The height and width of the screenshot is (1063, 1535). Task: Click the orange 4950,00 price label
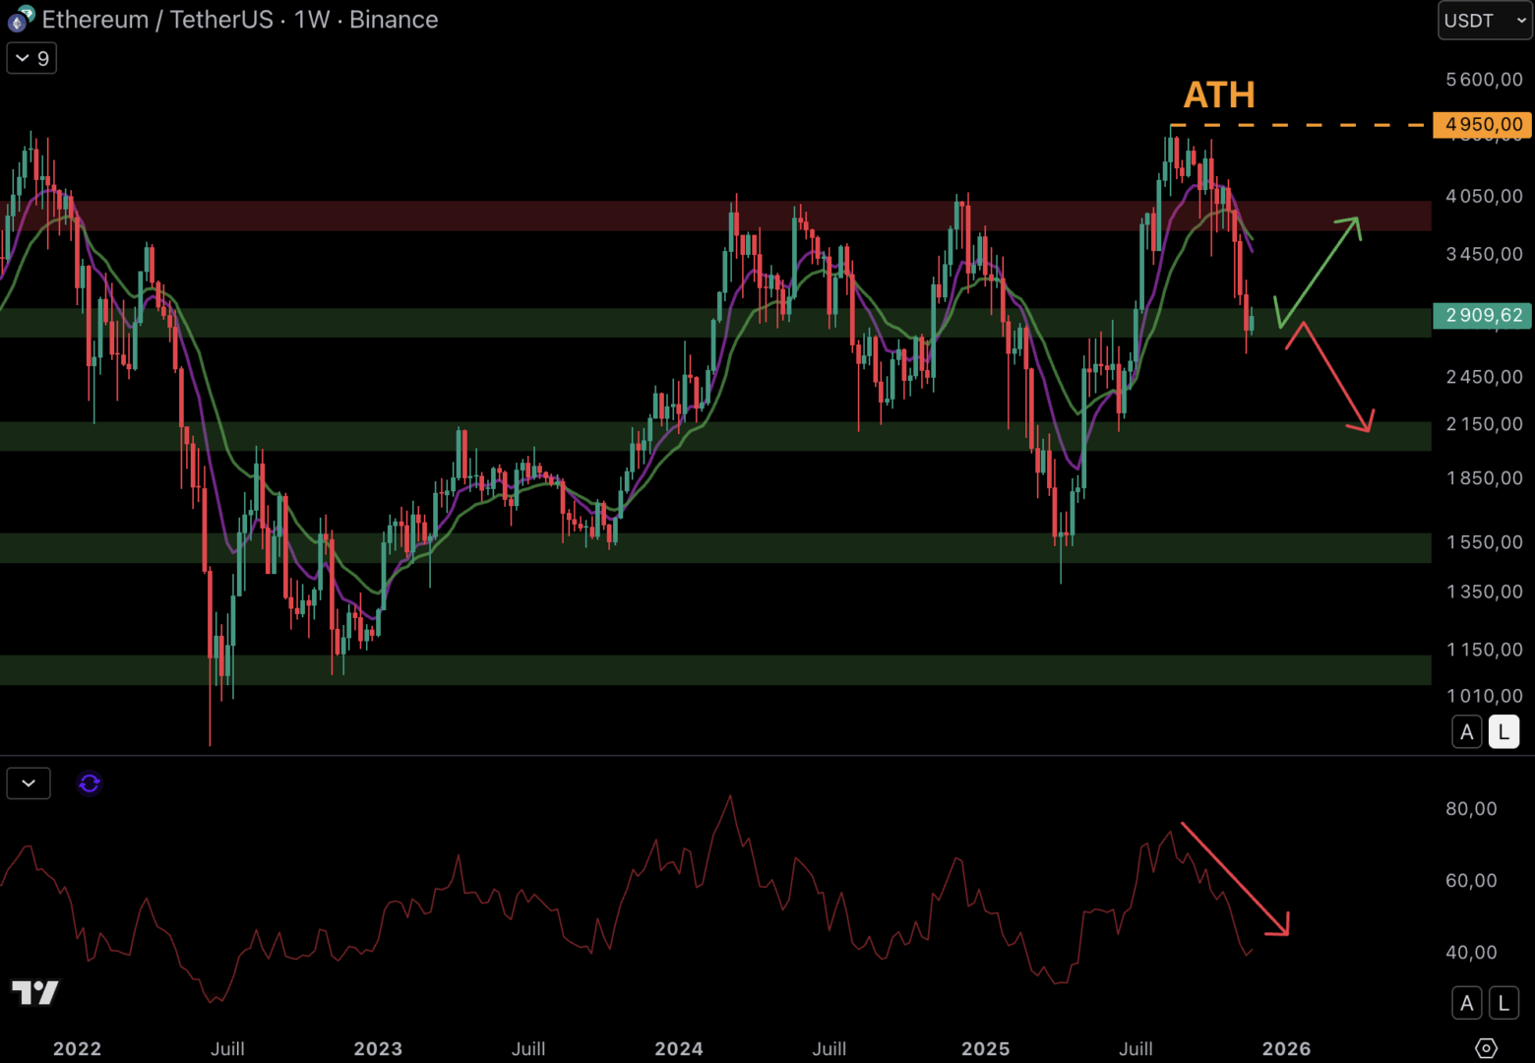click(1482, 125)
